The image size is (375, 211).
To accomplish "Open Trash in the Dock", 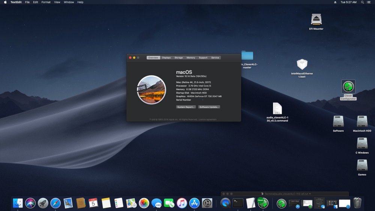I will coord(357,203).
